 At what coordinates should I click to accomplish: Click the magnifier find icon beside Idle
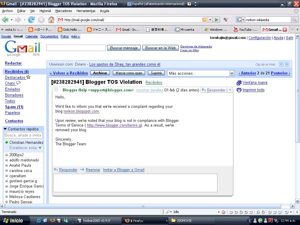click(x=168, y=212)
